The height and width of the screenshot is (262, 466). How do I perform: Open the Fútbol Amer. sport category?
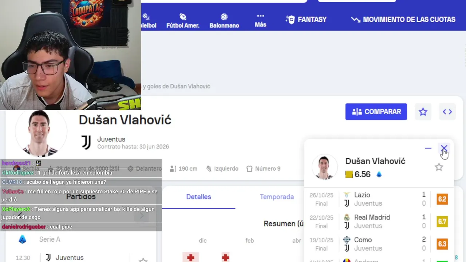[183, 21]
